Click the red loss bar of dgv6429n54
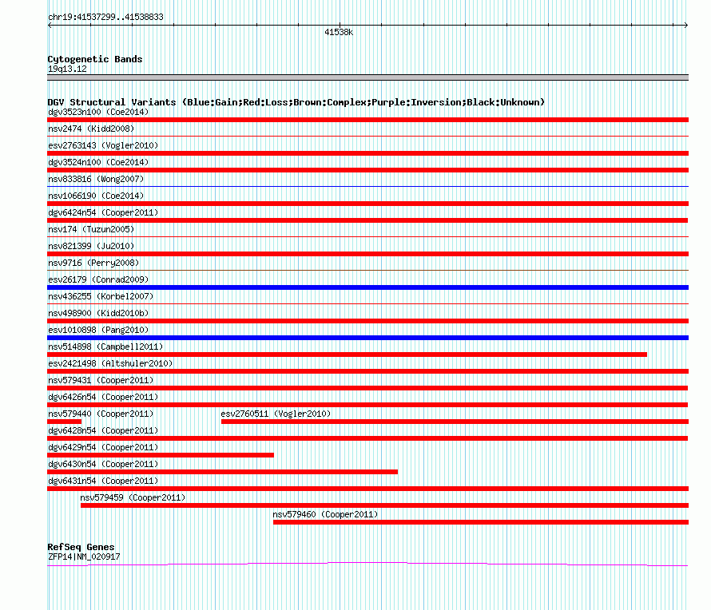The height and width of the screenshot is (610, 711). 161,455
